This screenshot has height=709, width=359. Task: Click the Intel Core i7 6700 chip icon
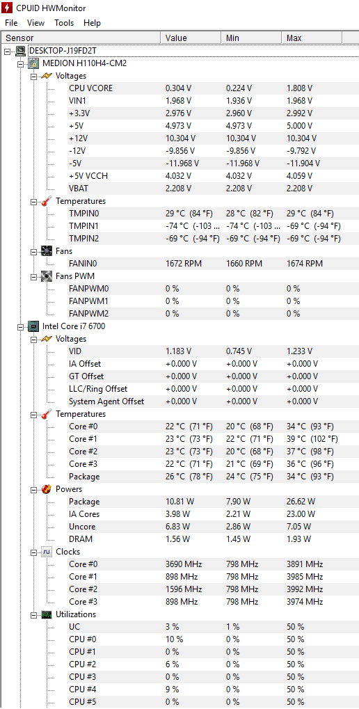pos(34,326)
